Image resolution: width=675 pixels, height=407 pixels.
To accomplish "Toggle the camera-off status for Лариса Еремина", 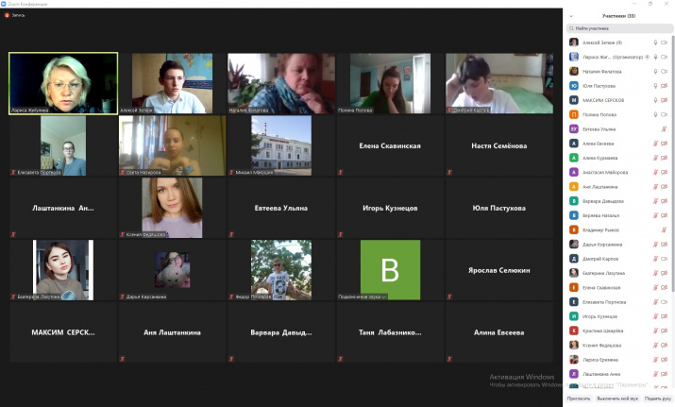I will coord(665,360).
